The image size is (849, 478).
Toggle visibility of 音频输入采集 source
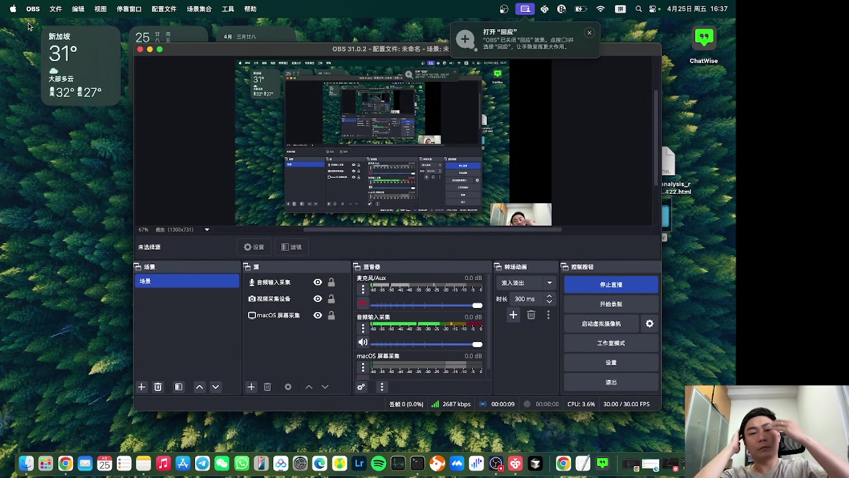(x=318, y=282)
